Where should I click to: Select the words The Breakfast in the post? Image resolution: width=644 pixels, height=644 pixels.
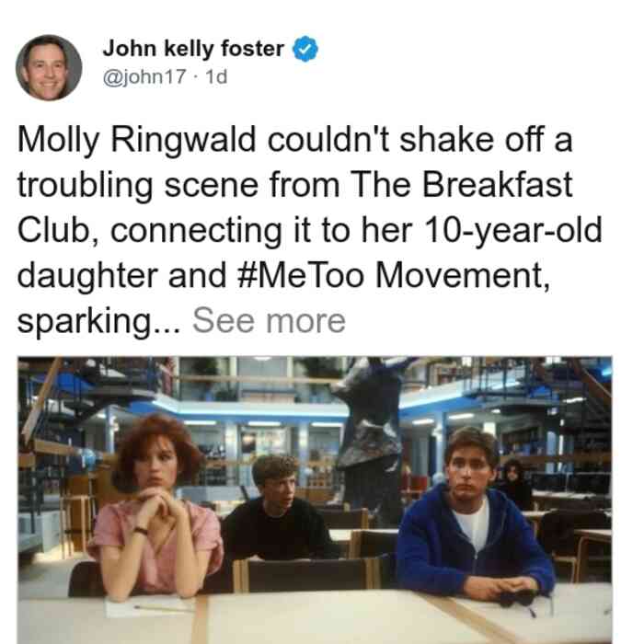[461, 184]
